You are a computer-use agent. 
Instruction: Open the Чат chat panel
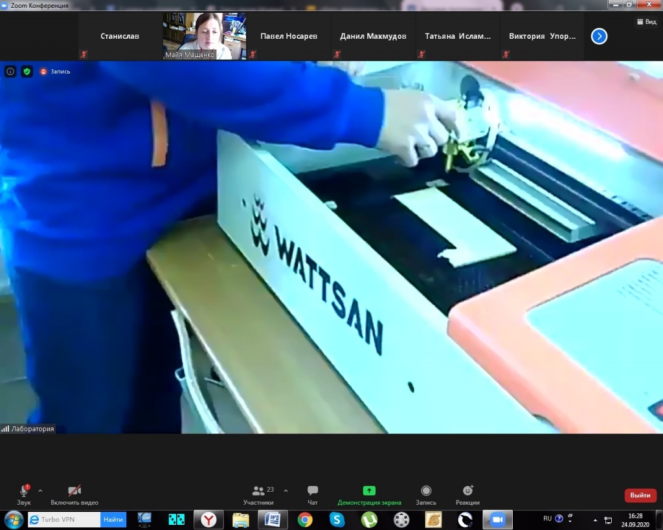(313, 492)
